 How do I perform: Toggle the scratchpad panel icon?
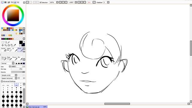(18, 2)
